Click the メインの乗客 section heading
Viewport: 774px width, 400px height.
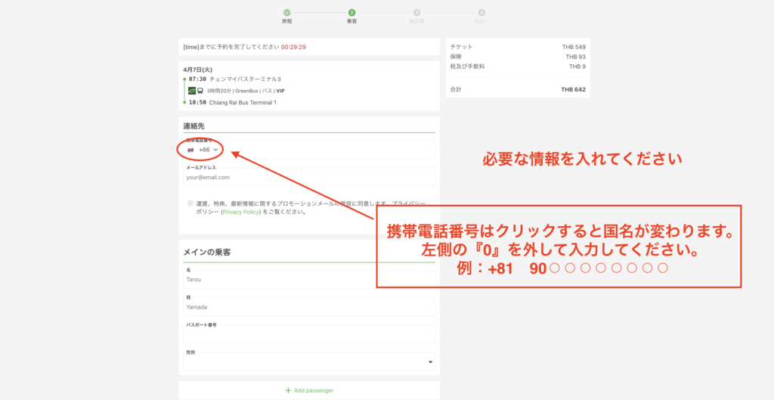tap(207, 253)
